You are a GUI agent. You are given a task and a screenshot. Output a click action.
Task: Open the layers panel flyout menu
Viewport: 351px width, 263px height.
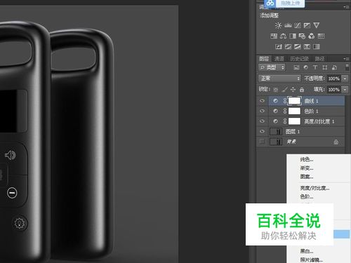click(346, 58)
